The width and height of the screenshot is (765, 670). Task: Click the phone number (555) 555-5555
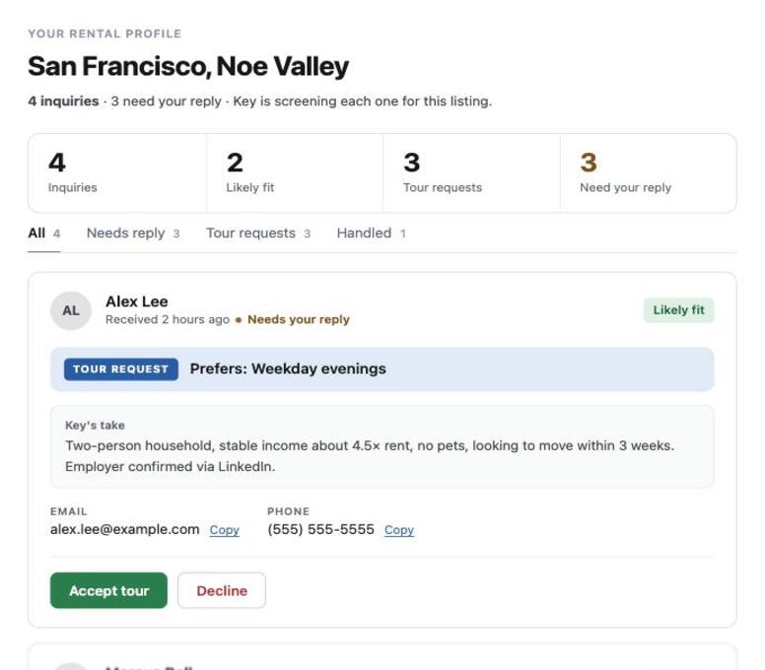(x=320, y=529)
